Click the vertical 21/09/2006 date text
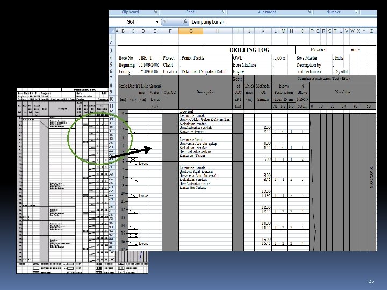Viewport: 387px width, 290px height. 371,177
